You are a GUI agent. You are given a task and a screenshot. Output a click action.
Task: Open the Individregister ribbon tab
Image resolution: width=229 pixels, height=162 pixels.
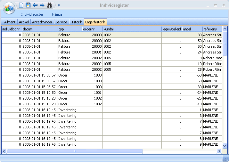pos(32,14)
